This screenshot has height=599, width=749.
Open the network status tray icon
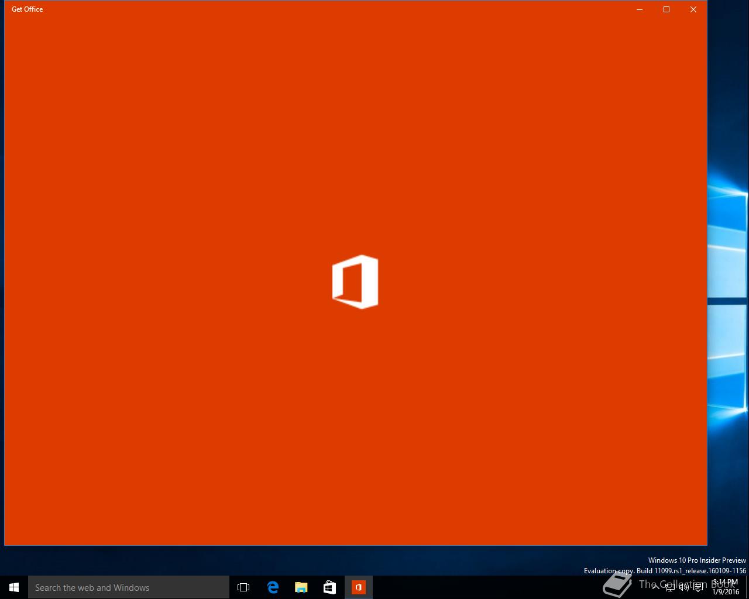click(669, 587)
